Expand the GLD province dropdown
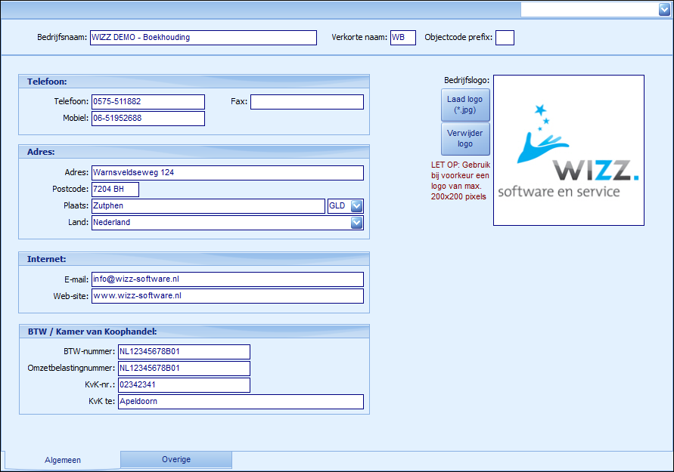The image size is (674, 472). (356, 206)
